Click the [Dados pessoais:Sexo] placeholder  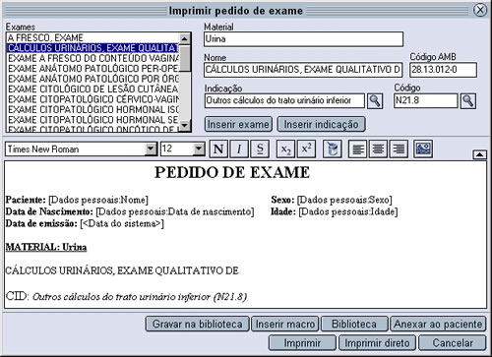click(344, 200)
